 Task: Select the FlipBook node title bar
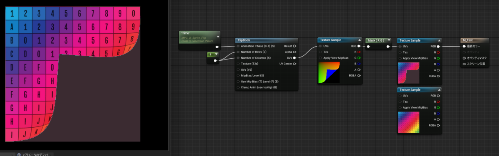tap(267, 40)
